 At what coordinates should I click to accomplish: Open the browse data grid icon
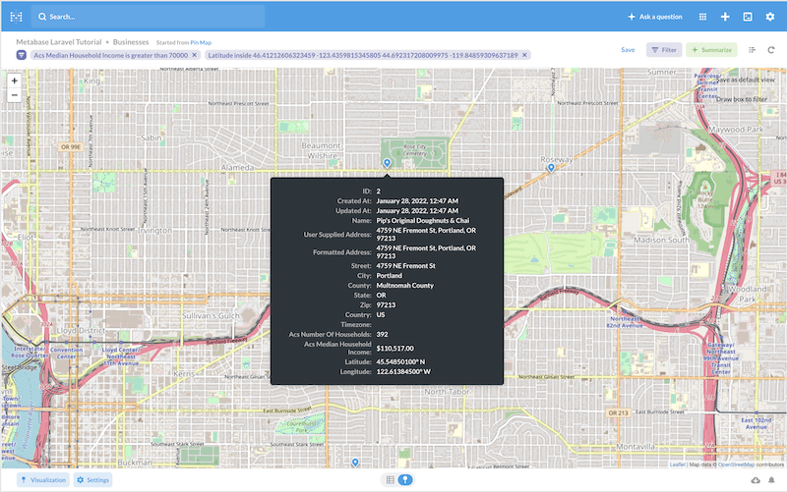702,17
